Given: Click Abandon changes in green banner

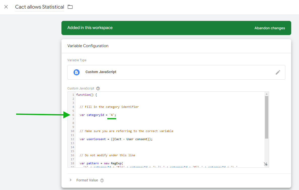Looking at the screenshot, I should point(270,28).
